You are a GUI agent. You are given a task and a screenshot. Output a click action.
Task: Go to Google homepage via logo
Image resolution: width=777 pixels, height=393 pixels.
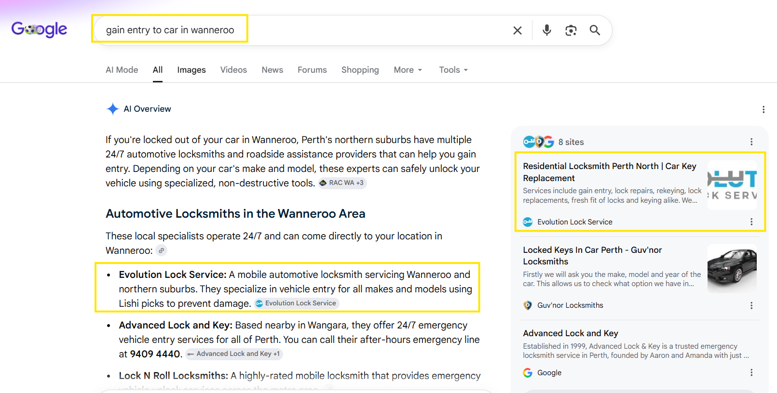(x=39, y=29)
